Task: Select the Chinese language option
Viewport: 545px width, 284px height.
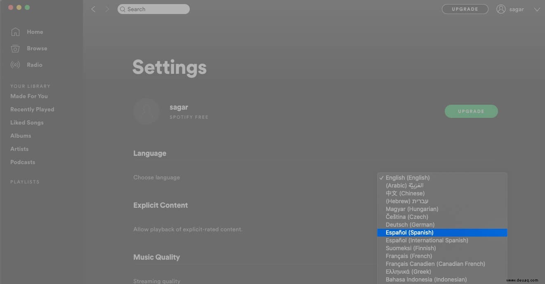Action: tap(442, 193)
